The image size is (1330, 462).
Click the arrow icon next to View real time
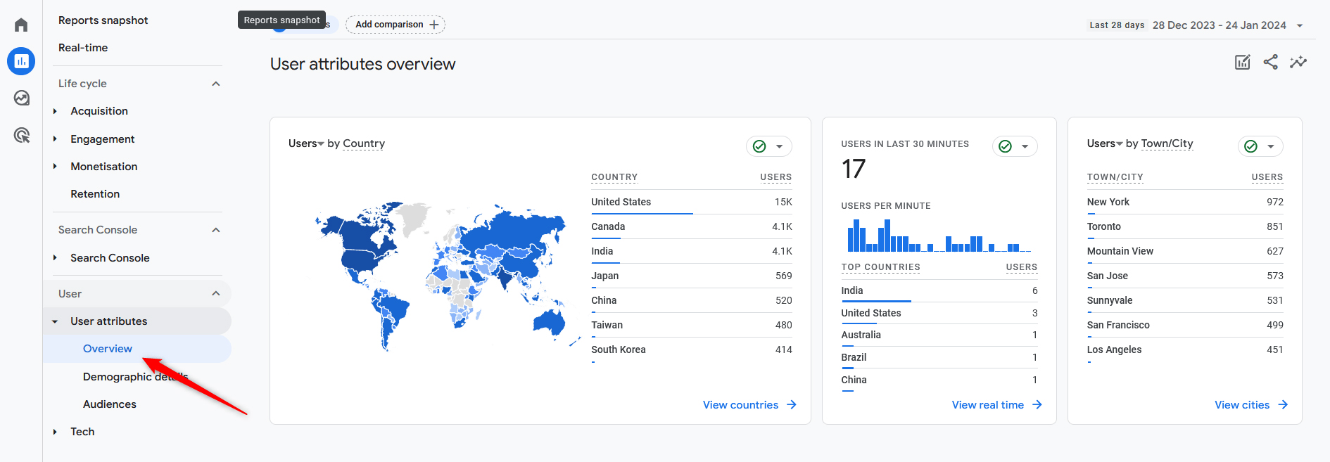click(1037, 404)
